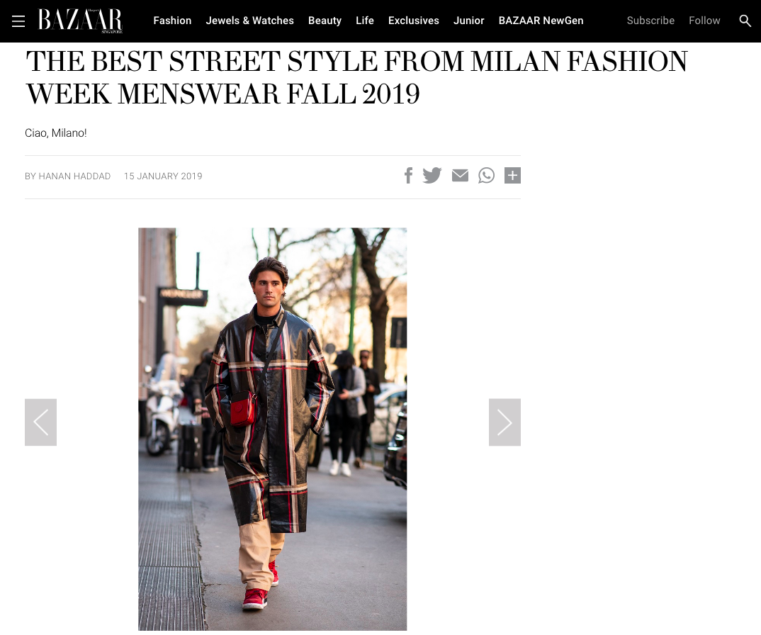This screenshot has width=761, height=635.
Task: Share article by email envelope icon
Action: (x=460, y=175)
